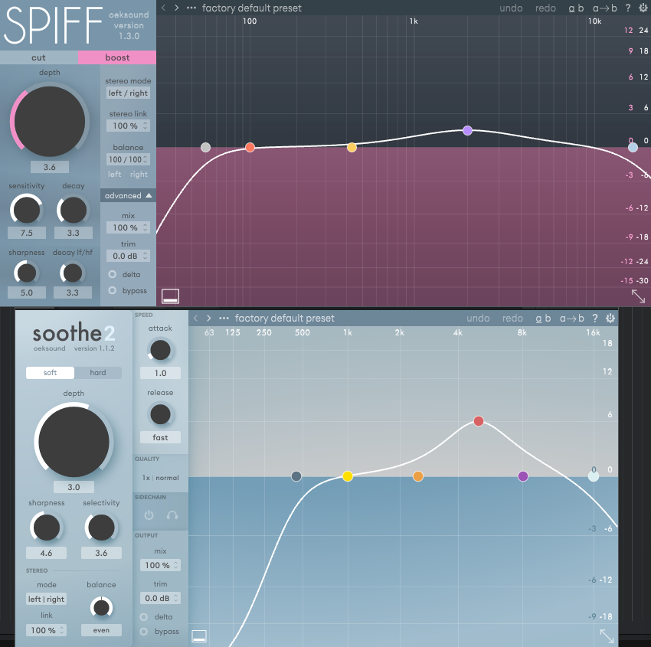This screenshot has height=647, width=651.
Task: Click Spiff window resize arrow
Action: [x=638, y=296]
